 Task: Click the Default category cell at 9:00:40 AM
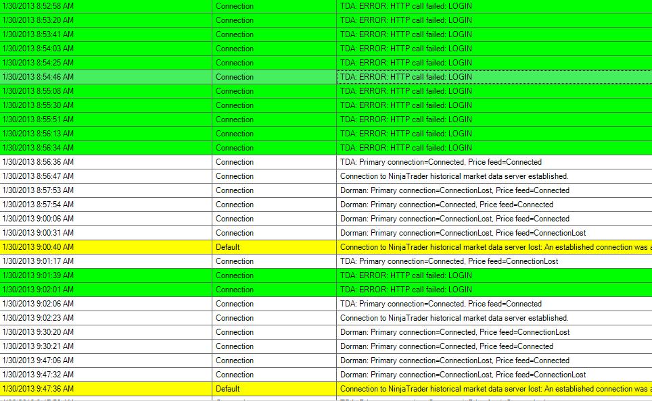274,247
